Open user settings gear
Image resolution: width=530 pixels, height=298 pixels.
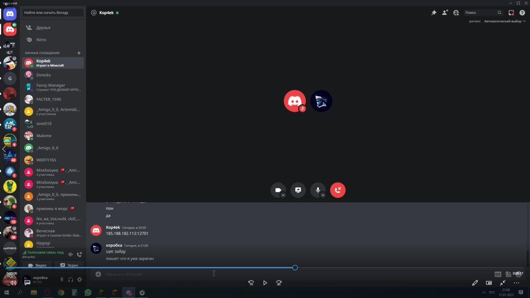click(79, 279)
